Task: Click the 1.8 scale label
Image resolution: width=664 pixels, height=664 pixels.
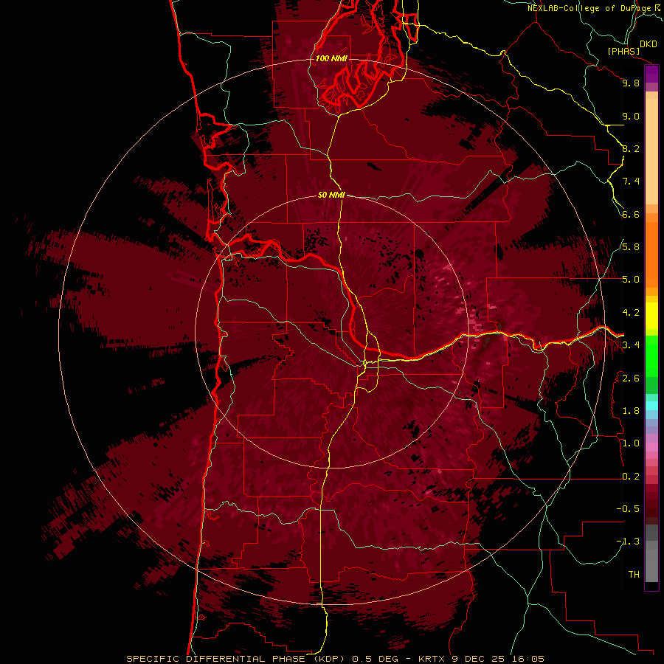Action: click(x=631, y=411)
